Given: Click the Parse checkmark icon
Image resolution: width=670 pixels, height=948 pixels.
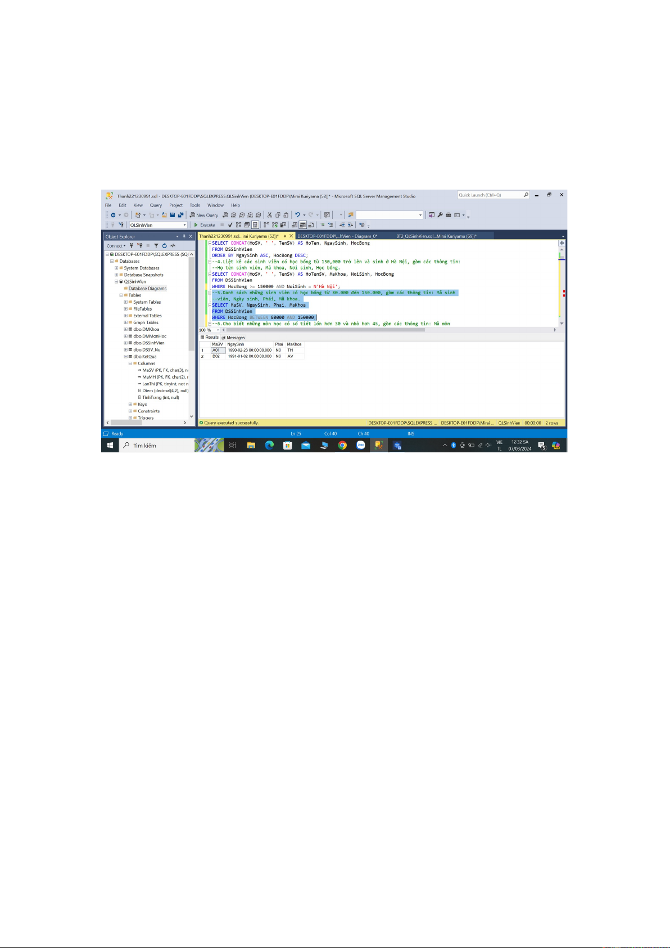Looking at the screenshot, I should (230, 225).
